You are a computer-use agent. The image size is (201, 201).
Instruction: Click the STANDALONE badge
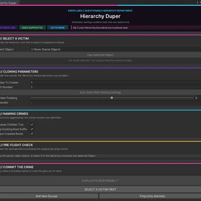pos(8,28)
